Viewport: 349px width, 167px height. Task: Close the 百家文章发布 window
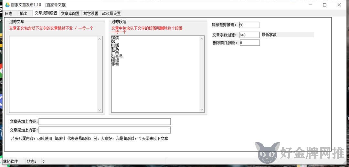339,5
